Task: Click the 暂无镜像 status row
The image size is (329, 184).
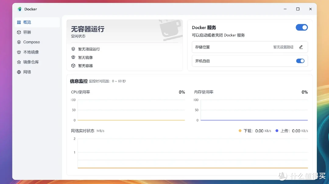Action: pos(85,57)
